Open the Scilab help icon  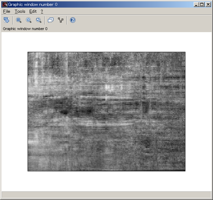(73, 20)
